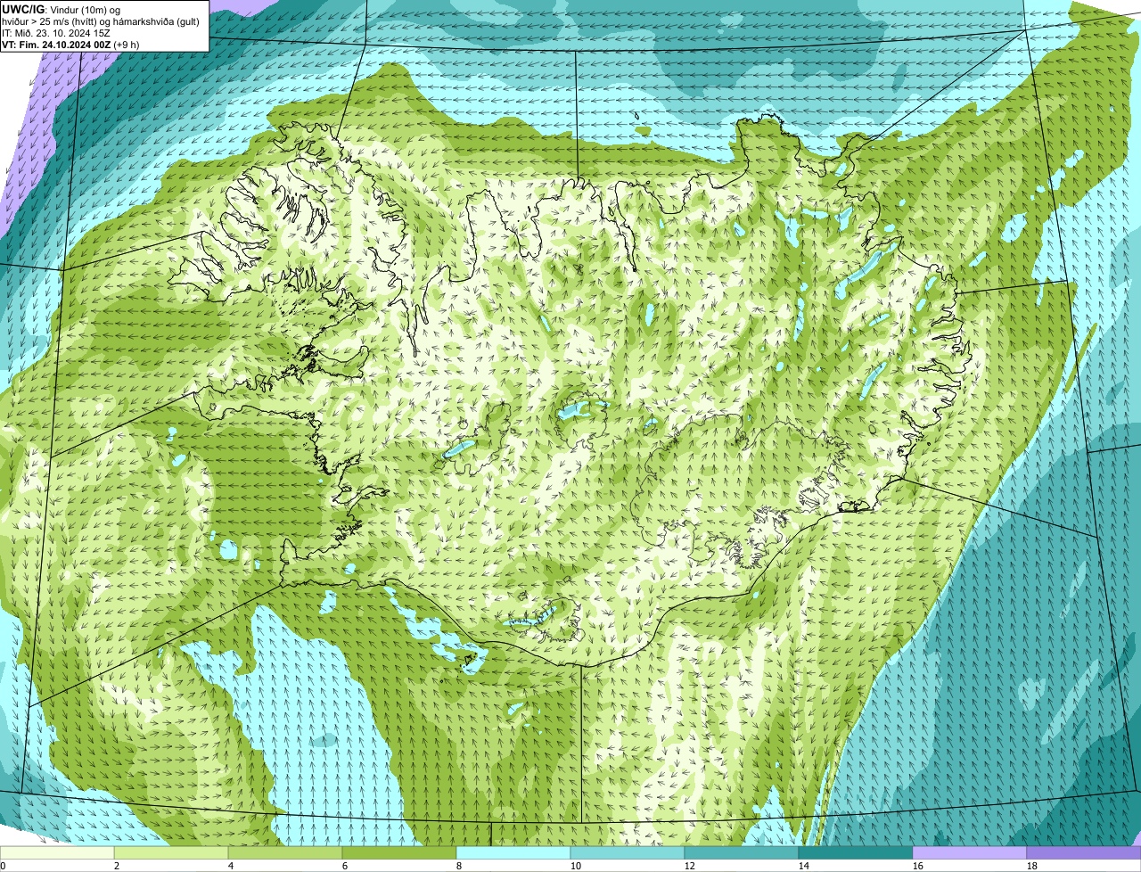
Task: Click the legend label '8'
Action: coord(459,866)
